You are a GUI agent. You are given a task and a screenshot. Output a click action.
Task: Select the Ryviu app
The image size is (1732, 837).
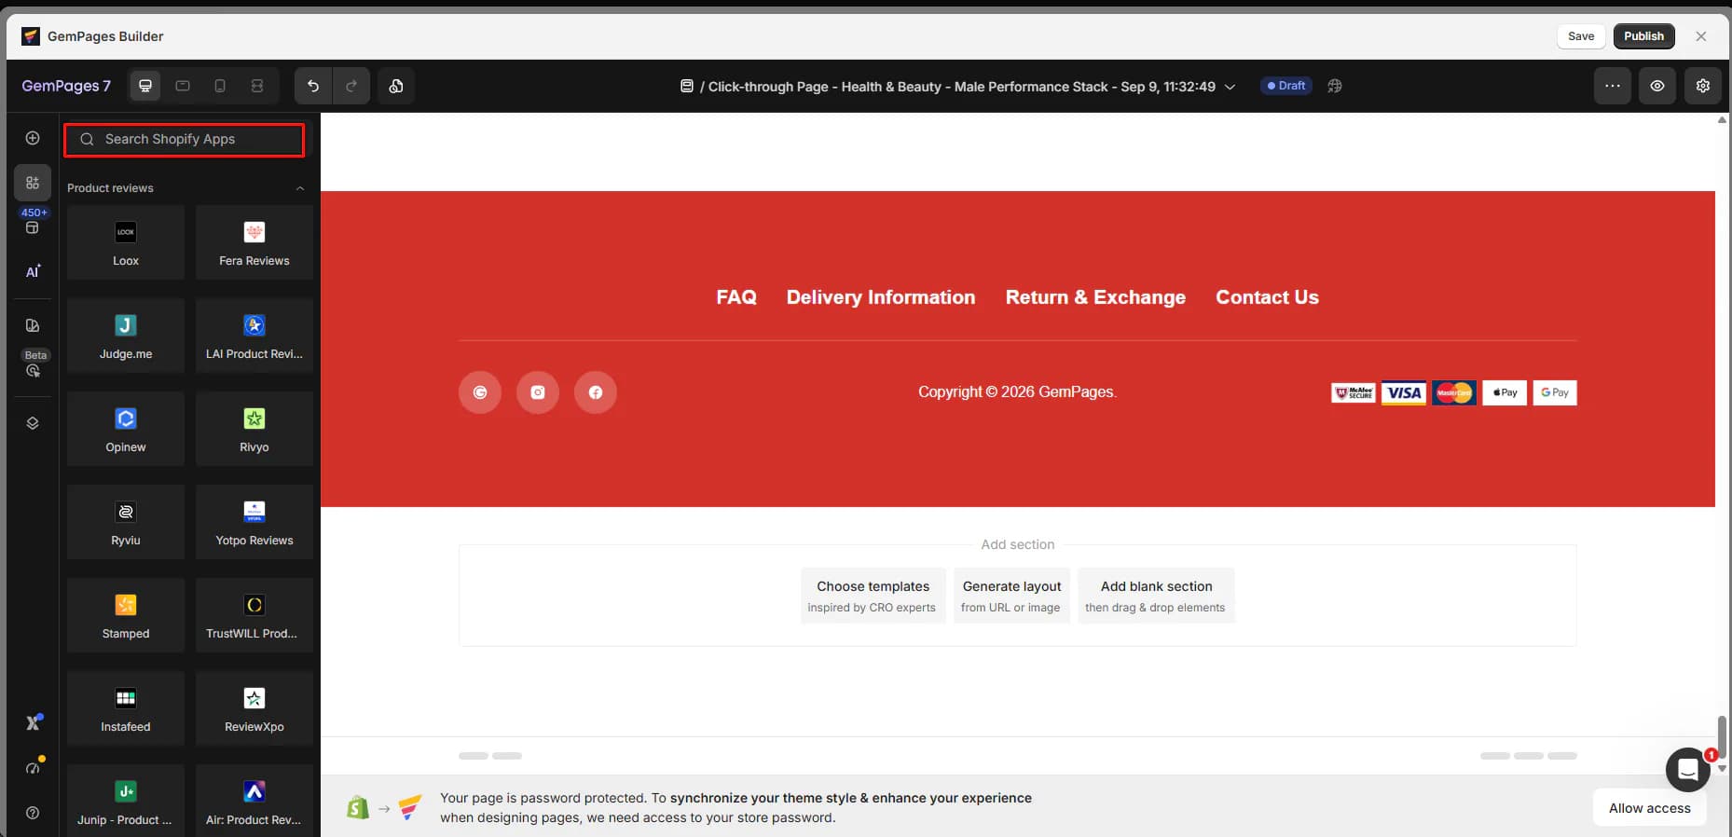point(126,522)
